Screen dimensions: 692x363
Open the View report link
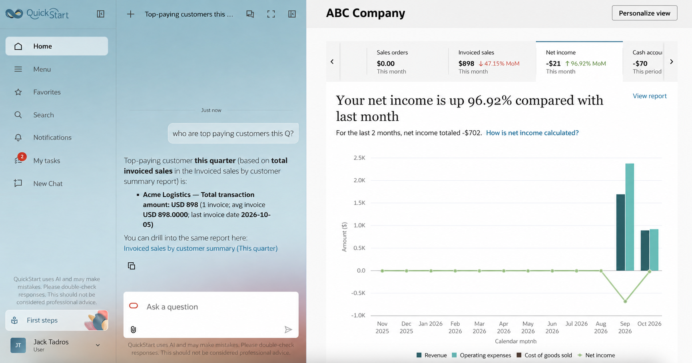(x=650, y=96)
